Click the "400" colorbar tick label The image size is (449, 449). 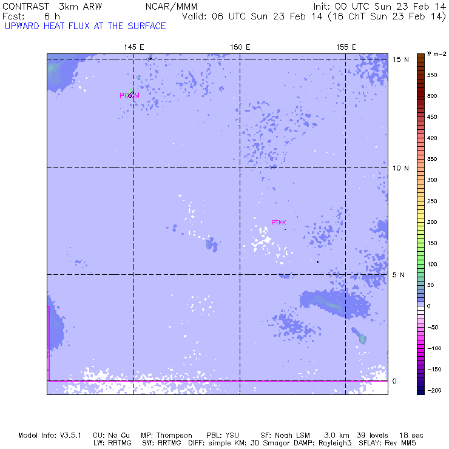(x=432, y=138)
